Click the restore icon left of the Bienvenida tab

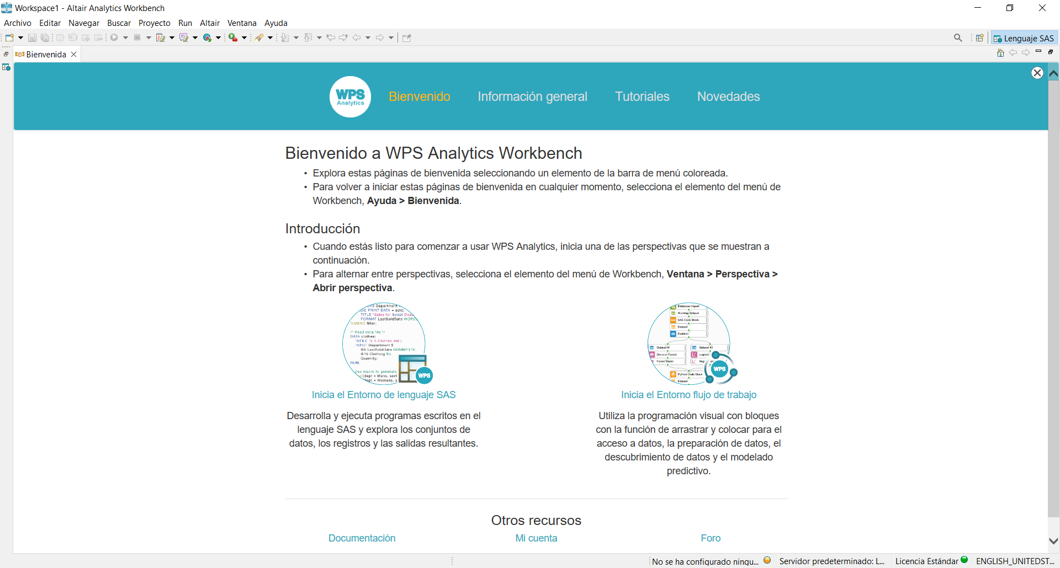point(6,54)
